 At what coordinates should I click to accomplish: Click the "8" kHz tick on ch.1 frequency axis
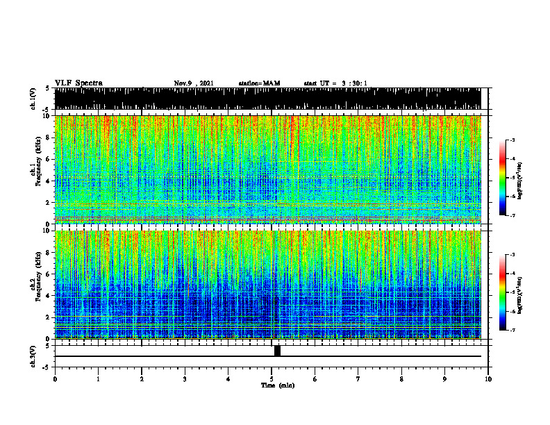tap(49, 137)
